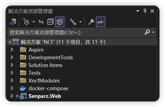Select the Solution Items folder
The height and width of the screenshot is (107, 165).
[45, 65]
